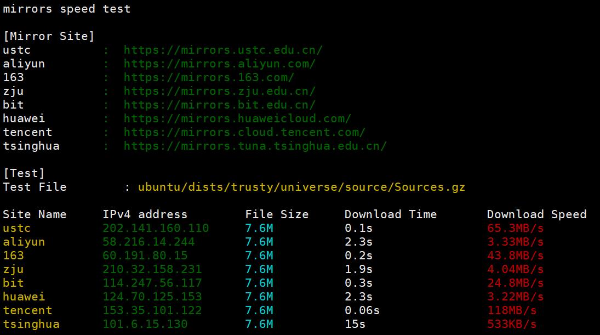Image resolution: width=600 pixels, height=335 pixels.
Task: Open the aliyun mirror URL
Action: [220, 64]
